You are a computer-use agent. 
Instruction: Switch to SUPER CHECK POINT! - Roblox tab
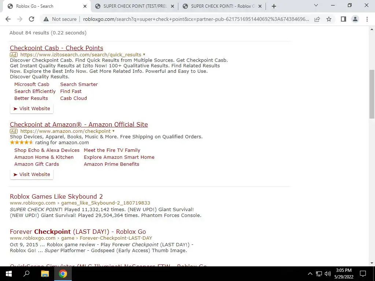pyautogui.click(x=222, y=6)
